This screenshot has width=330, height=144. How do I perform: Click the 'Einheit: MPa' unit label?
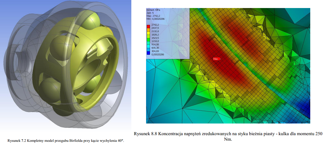(x=153, y=10)
